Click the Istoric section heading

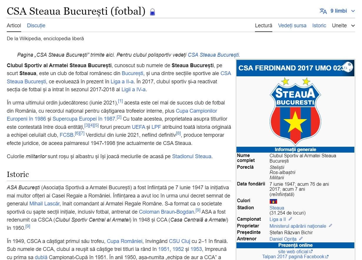pyautogui.click(x=18, y=174)
